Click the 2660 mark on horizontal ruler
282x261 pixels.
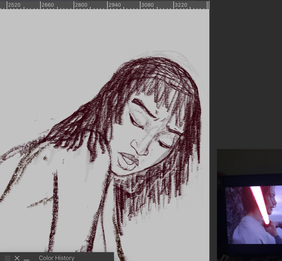point(48,5)
